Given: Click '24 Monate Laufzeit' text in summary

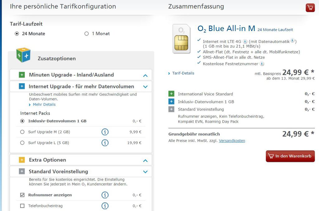Looking at the screenshot, I should (x=275, y=30).
